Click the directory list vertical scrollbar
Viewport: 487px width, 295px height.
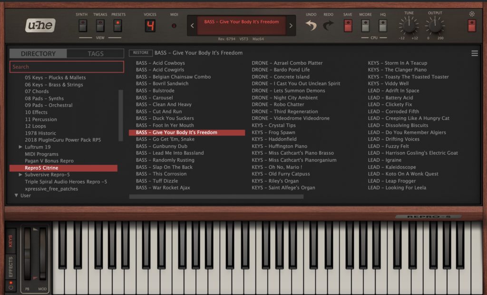pos(121,116)
